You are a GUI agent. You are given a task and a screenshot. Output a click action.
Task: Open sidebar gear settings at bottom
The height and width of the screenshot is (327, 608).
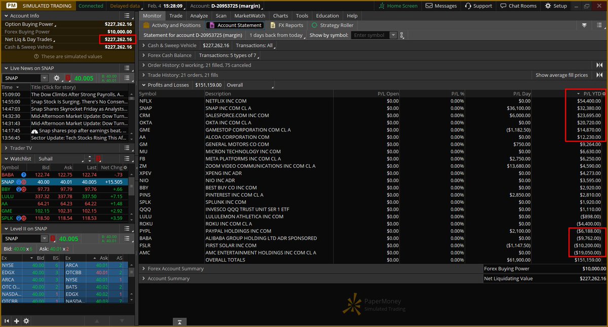coord(26,321)
